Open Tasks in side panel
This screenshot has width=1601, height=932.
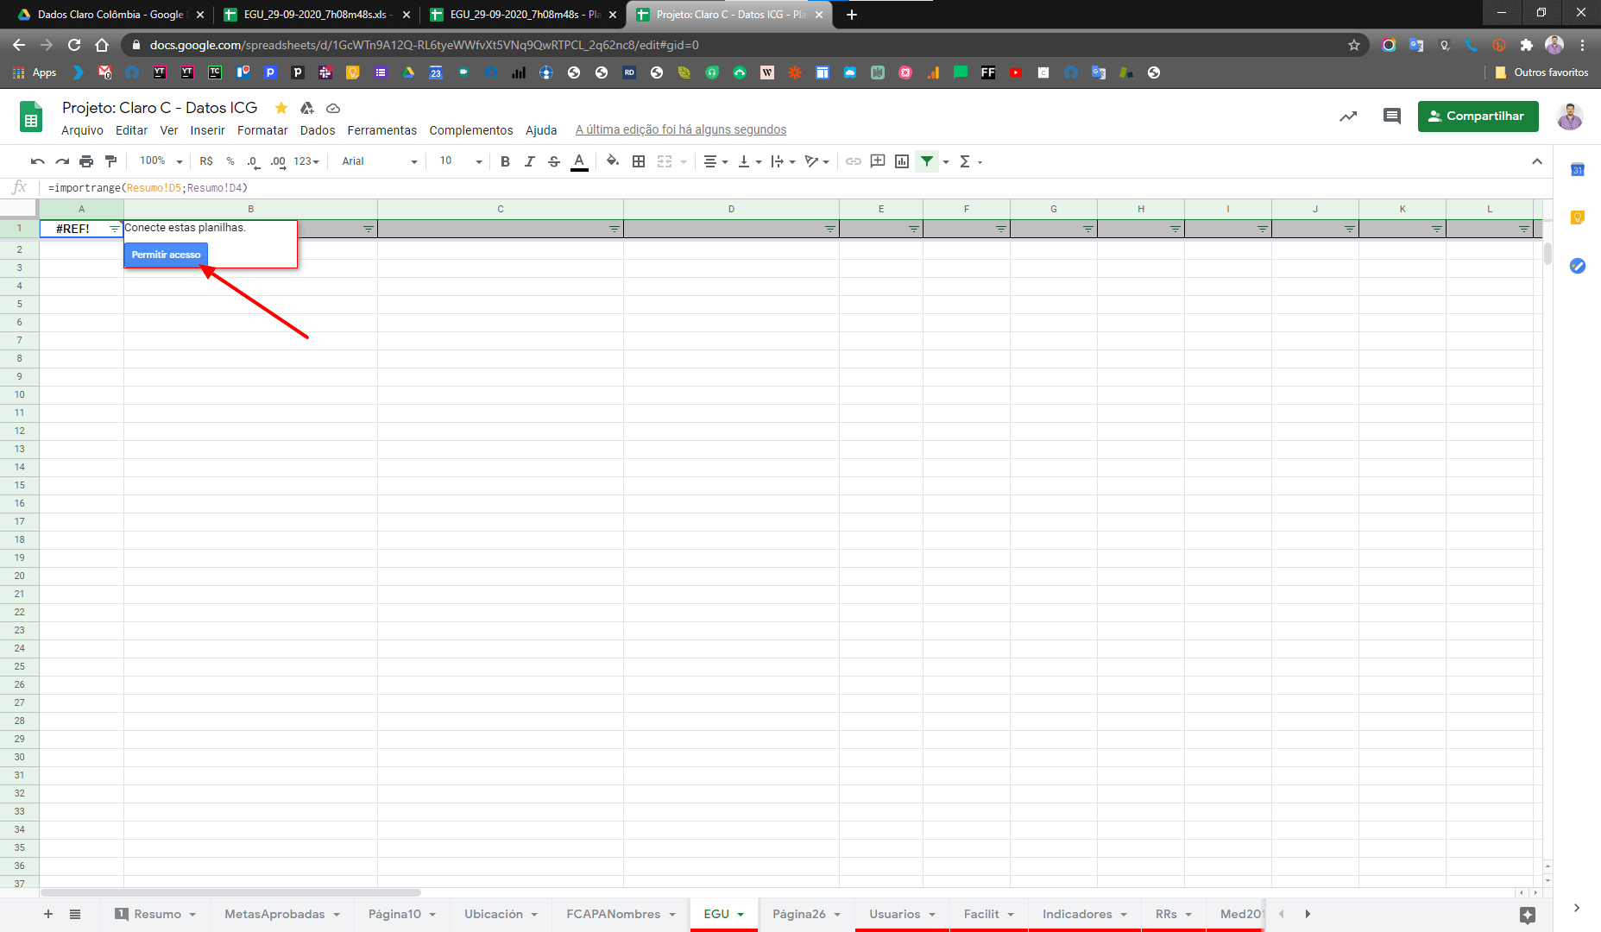coord(1577,266)
